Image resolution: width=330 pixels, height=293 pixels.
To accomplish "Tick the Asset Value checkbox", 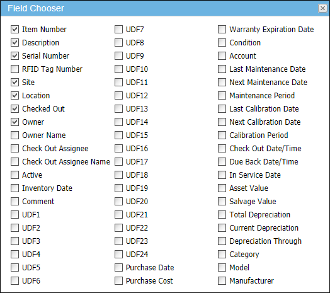I will pos(222,188).
